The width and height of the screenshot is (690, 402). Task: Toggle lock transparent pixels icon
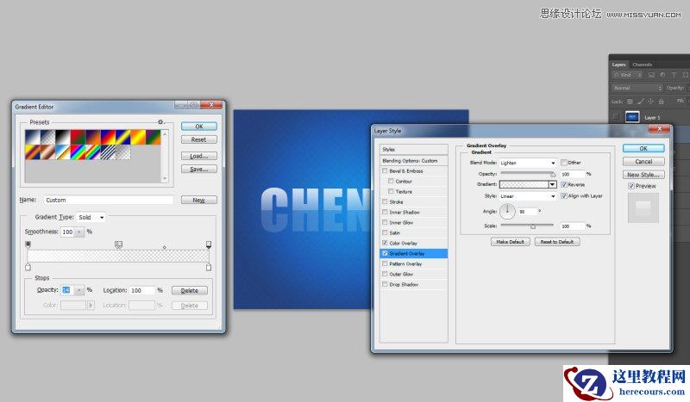630,102
